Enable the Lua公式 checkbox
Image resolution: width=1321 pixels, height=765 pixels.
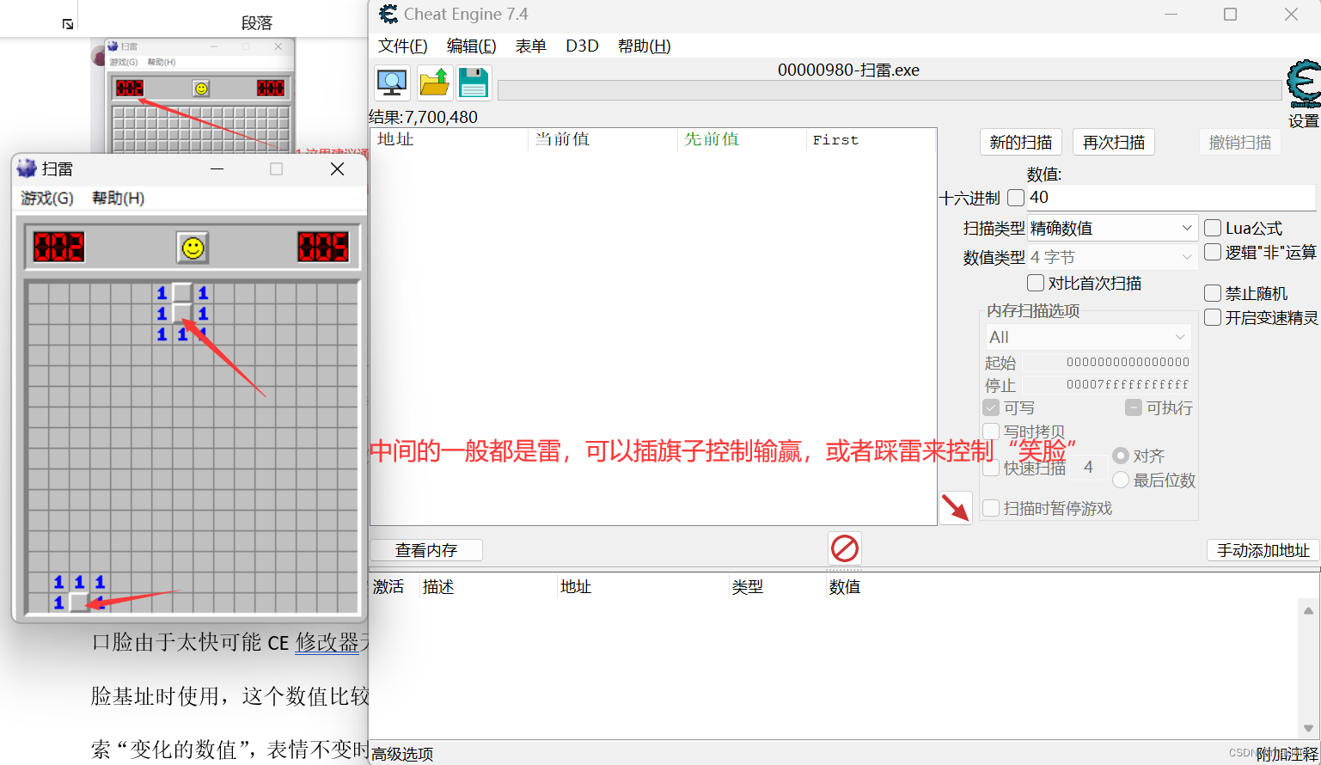pos(1213,228)
